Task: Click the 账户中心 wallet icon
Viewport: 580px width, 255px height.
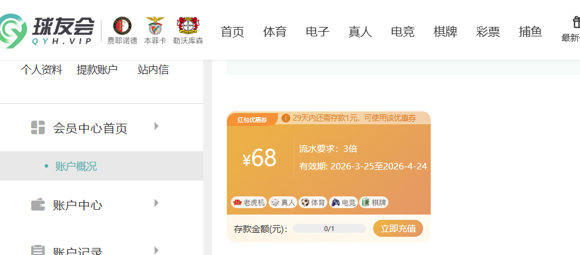Action: [x=38, y=205]
